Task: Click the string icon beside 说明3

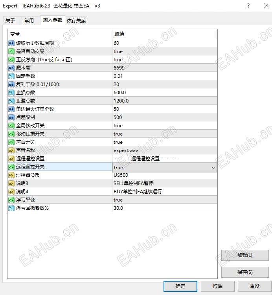Action: (x=11, y=183)
